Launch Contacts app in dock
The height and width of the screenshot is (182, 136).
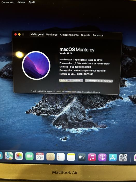[51, 157]
